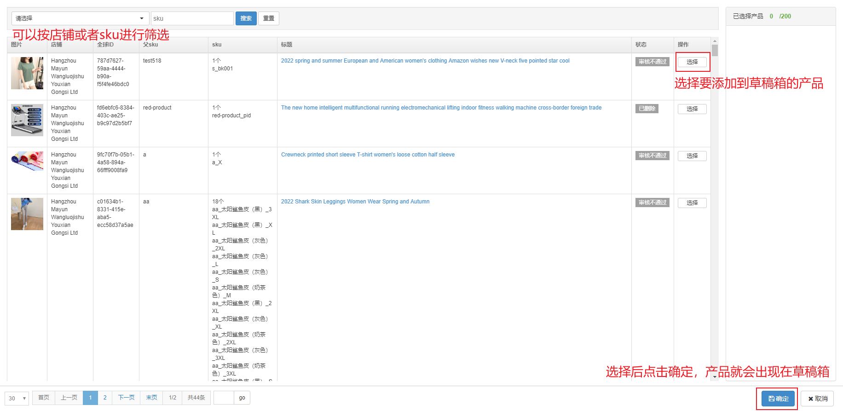843x411 pixels.
Task: Open the store selection dropdown 请选择
Action: point(80,18)
